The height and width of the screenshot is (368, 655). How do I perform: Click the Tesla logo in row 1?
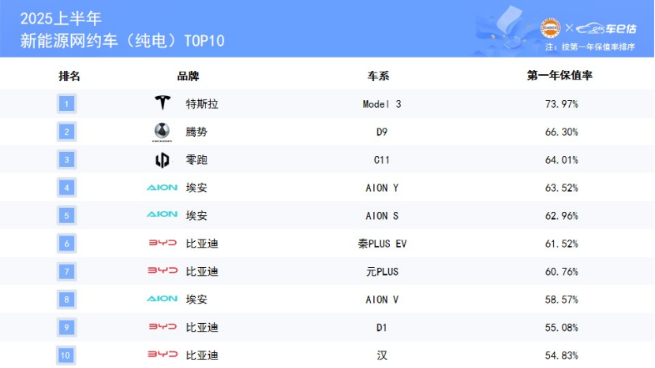point(162,103)
